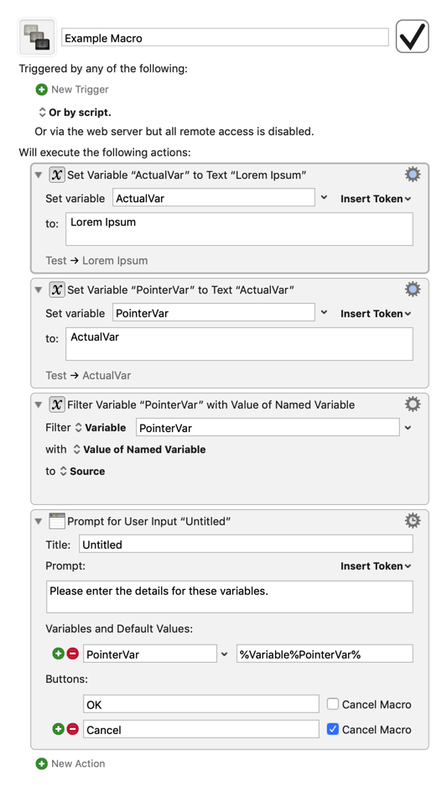Click green plus to add prompt variable
447x787 pixels.
58,654
